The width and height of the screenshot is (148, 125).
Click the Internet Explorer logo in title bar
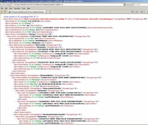click(x=1, y=1)
